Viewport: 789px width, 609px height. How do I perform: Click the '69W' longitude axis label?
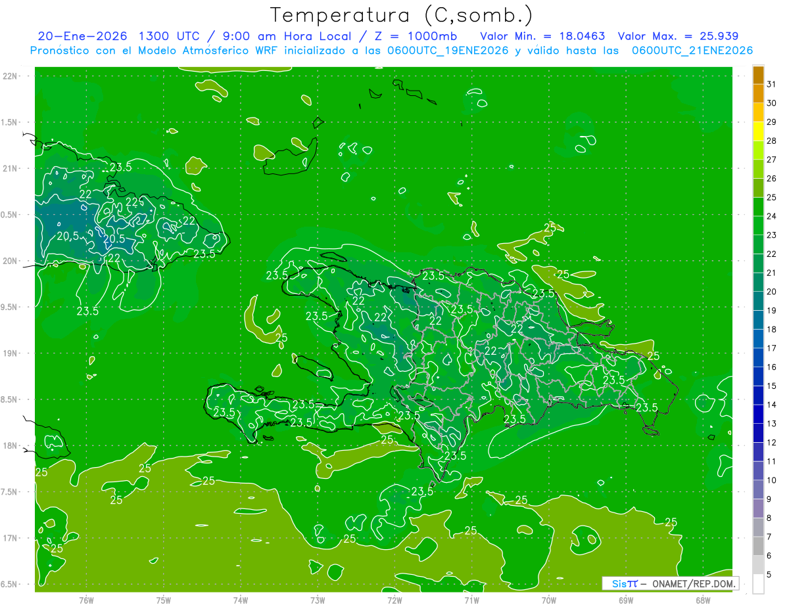pyautogui.click(x=626, y=599)
